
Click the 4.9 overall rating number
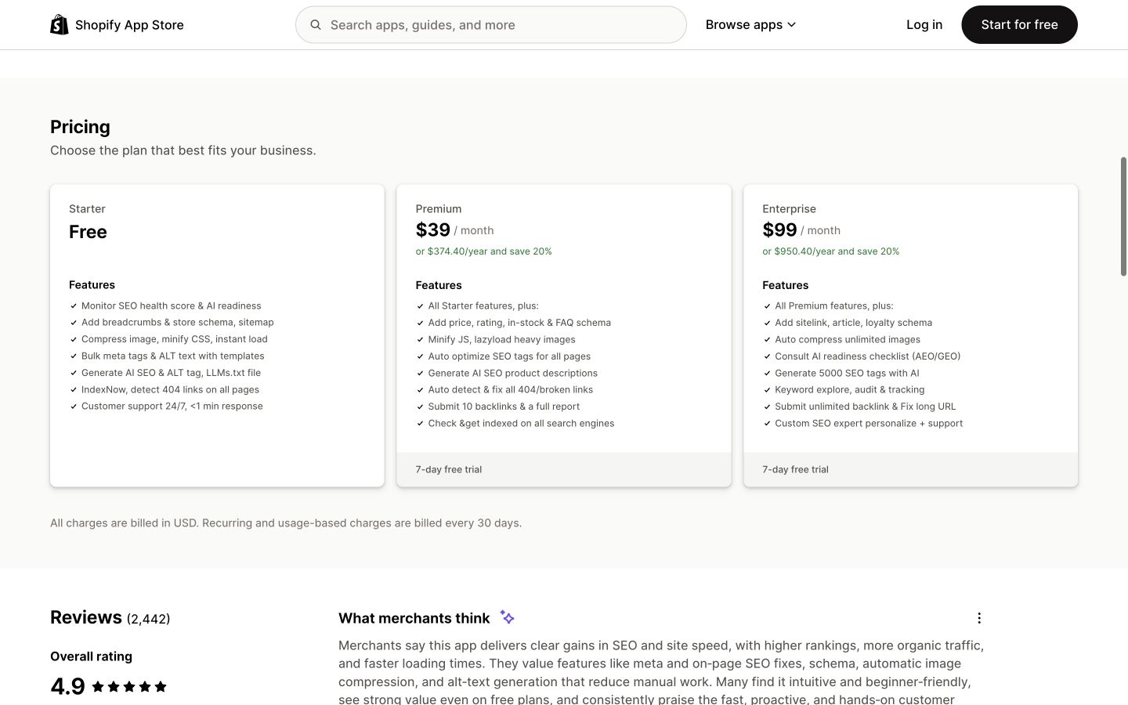click(x=67, y=686)
